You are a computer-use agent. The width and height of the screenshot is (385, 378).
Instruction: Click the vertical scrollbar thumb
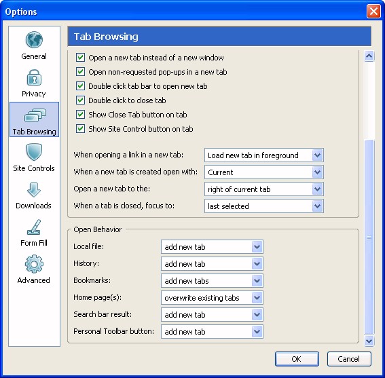369,237
